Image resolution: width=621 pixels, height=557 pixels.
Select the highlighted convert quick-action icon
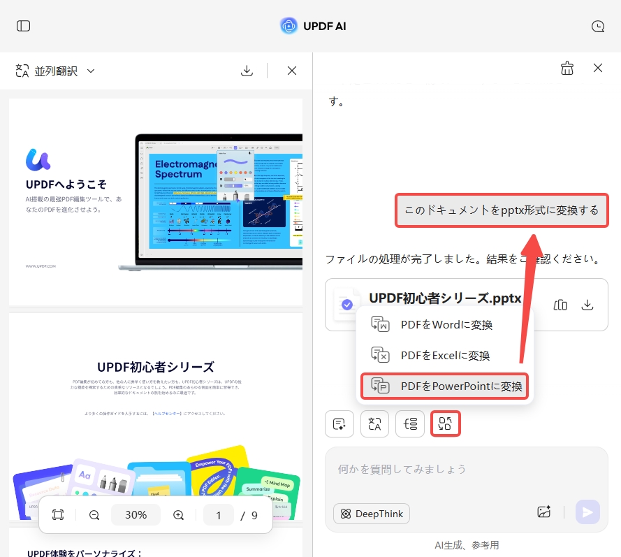(x=445, y=424)
